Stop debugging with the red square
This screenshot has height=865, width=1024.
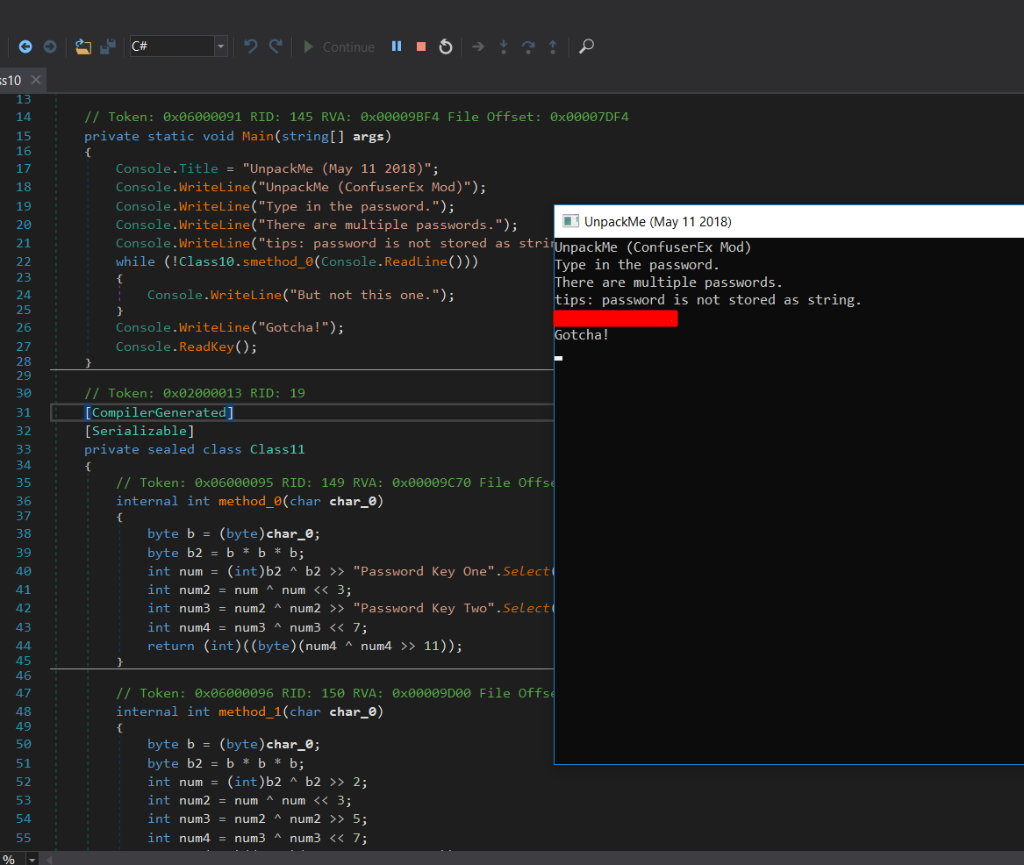[x=421, y=46]
